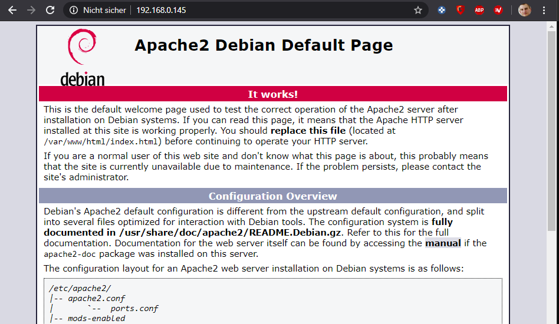This screenshot has width=559, height=324.
Task: Open the Adblock Plus (ABP) extension
Action: pyautogui.click(x=479, y=10)
